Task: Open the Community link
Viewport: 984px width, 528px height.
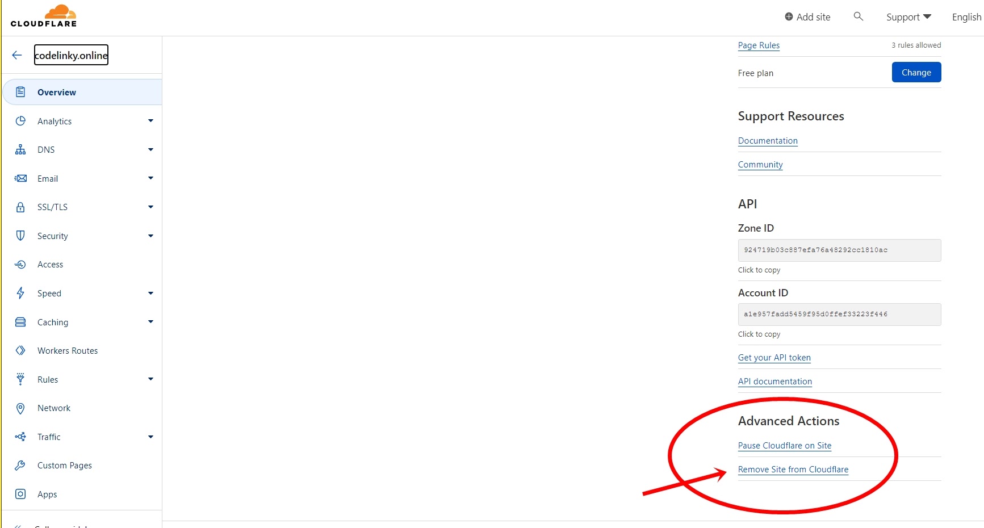Action: click(x=760, y=165)
